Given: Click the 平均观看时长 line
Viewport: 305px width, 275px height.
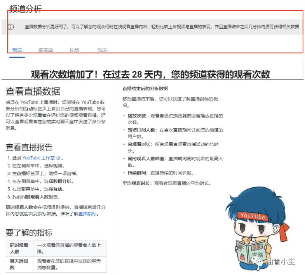Looking at the screenshot, I should (x=167, y=183).
